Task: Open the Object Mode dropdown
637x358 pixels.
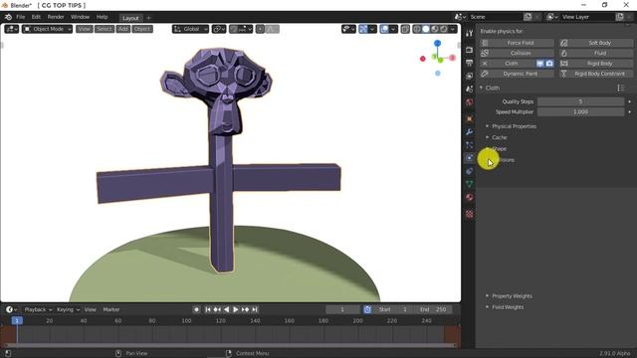Action: point(47,29)
